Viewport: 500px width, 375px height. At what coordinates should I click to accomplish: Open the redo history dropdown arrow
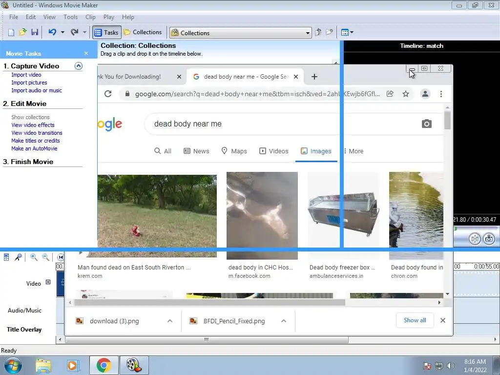click(84, 32)
